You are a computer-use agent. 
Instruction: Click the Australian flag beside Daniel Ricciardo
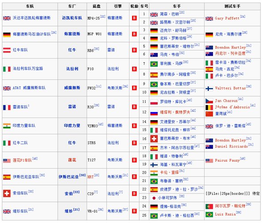(x=209, y=147)
